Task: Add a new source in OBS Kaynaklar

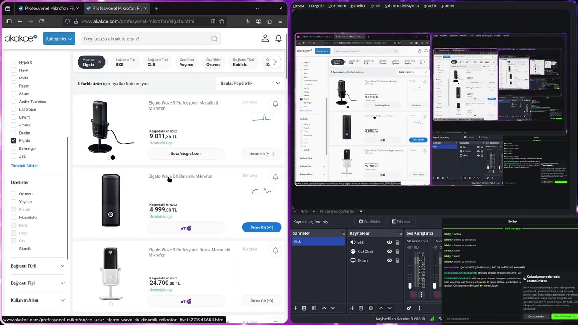Action: coord(352,308)
